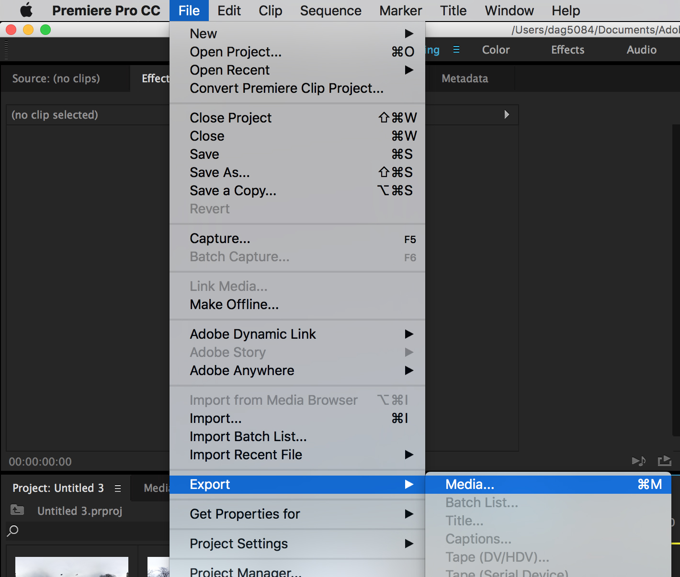This screenshot has height=577, width=680.
Task: Select the Save menu entry
Action: [297, 154]
